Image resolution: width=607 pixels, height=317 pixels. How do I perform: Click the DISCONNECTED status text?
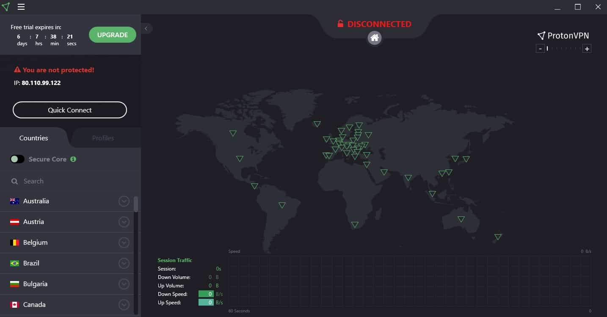(x=379, y=24)
